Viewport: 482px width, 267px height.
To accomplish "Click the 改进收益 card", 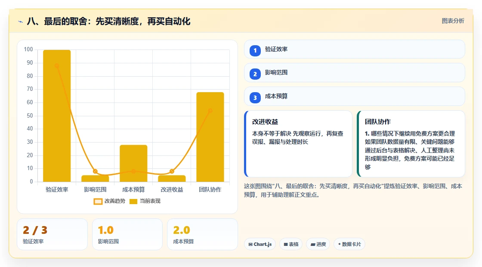I will 298,144.
